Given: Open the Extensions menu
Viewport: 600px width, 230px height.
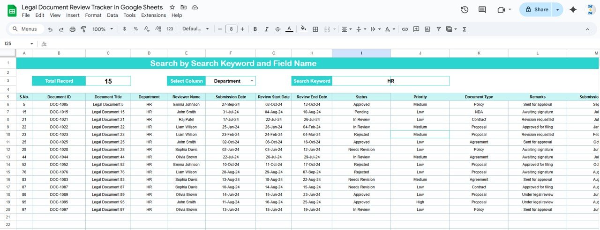Looking at the screenshot, I should pos(153,15).
